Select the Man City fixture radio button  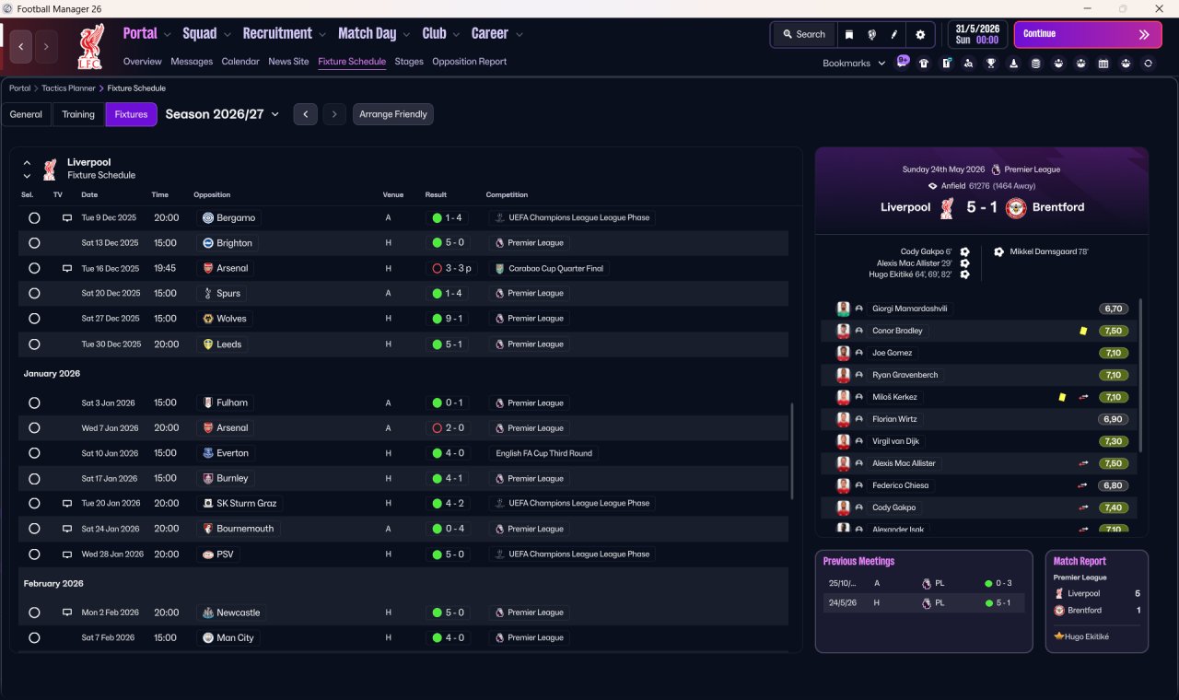34,637
